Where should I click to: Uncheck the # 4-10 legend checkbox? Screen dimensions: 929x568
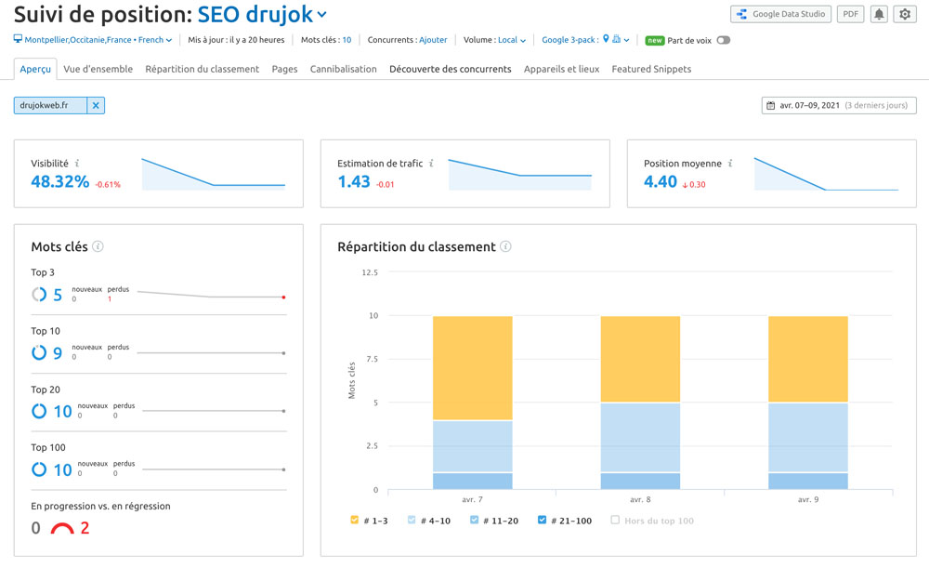coord(412,520)
